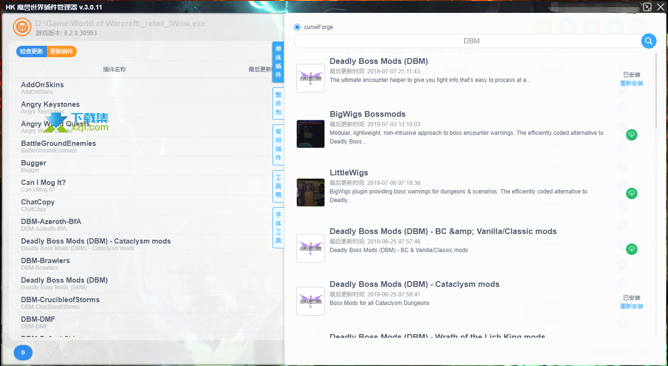Click the blue 0 counter badge

pos(23,353)
